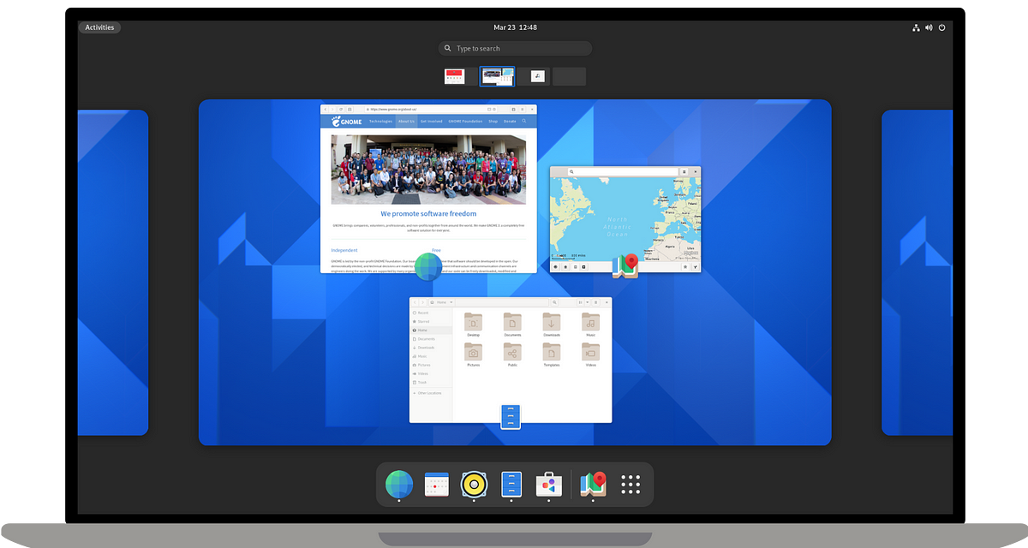
Task: Launch the Software shopping bag icon in dash
Action: click(x=548, y=485)
